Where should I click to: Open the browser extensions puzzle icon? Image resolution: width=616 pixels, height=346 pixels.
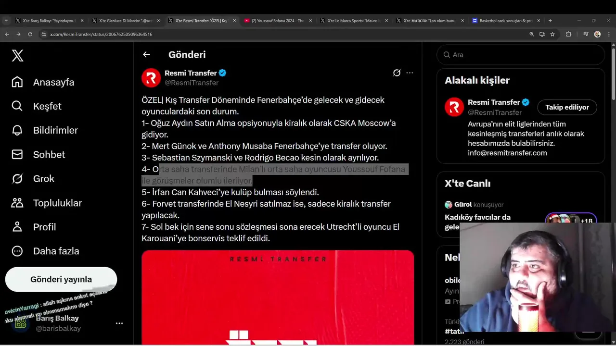tap(568, 34)
